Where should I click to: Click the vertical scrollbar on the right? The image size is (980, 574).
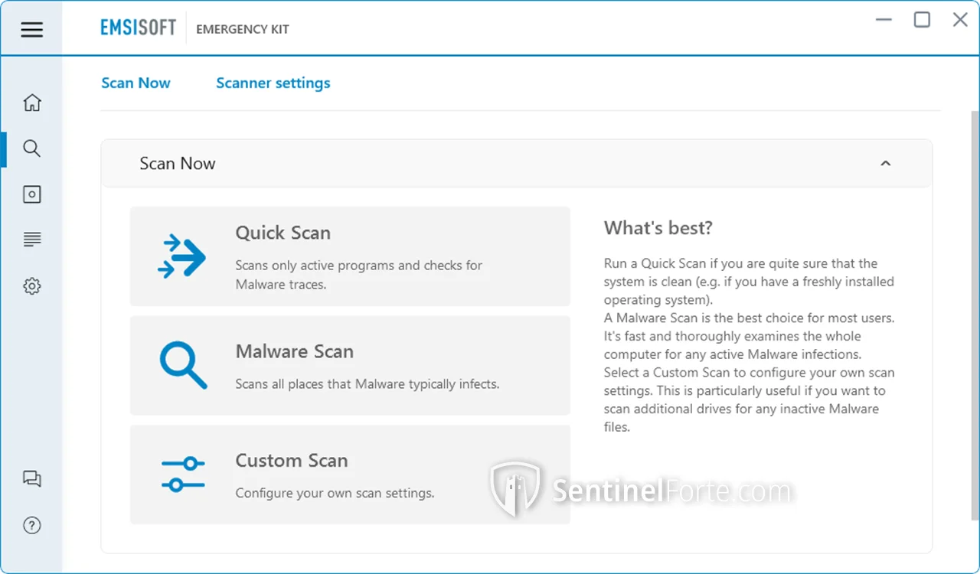point(974,306)
